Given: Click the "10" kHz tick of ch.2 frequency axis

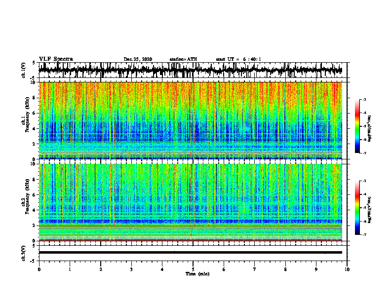Looking at the screenshot, I should pyautogui.click(x=34, y=164).
